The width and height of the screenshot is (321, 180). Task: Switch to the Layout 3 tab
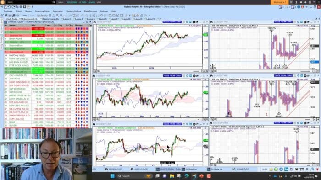pyautogui.click(x=67, y=19)
